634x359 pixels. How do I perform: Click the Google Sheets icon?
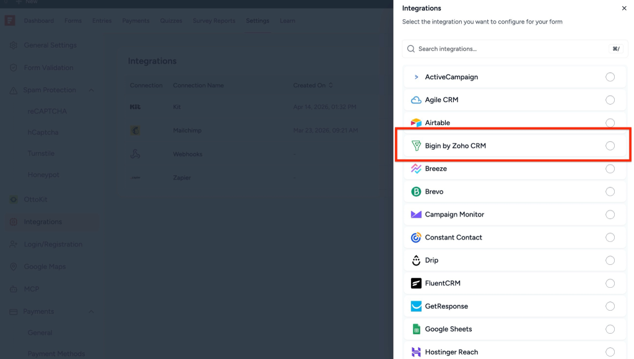[x=416, y=329]
